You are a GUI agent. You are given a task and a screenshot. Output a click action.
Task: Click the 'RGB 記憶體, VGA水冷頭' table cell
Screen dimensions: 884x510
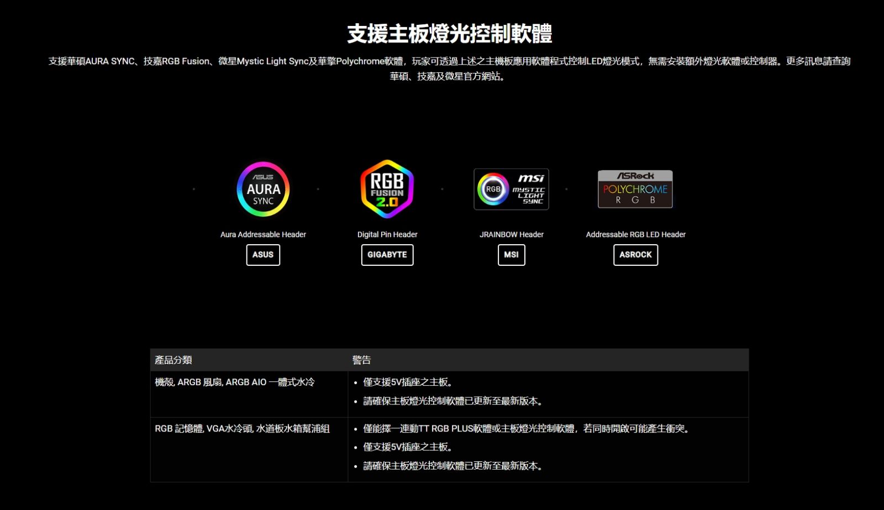249,450
